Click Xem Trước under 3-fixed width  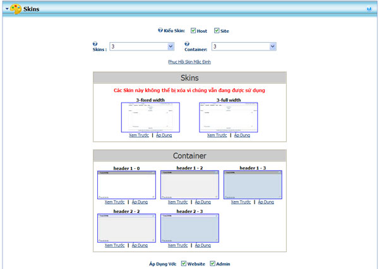[139, 135]
